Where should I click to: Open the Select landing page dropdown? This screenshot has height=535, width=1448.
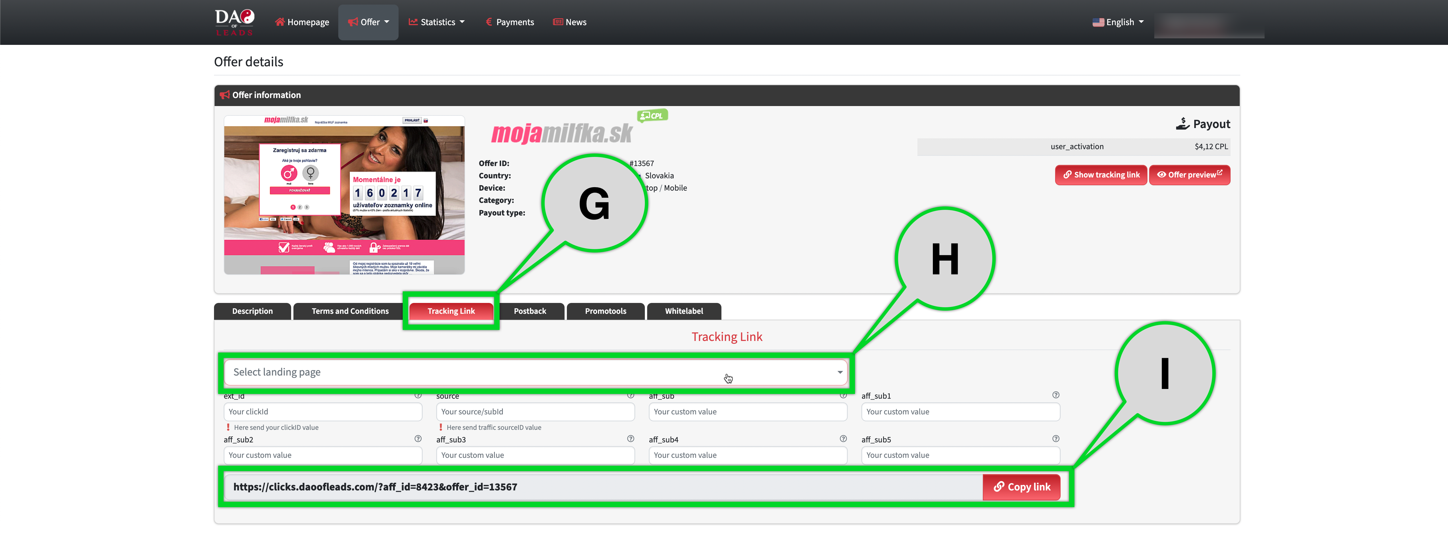[x=535, y=372]
